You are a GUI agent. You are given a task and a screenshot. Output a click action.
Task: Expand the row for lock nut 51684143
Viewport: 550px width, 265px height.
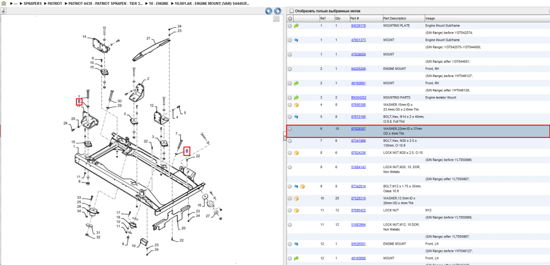[290, 167]
